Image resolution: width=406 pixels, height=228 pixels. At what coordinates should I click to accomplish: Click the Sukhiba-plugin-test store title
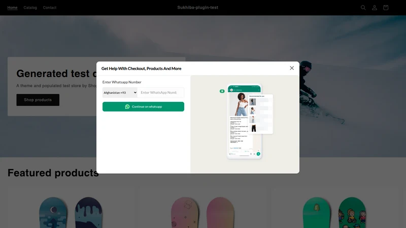pyautogui.click(x=197, y=8)
